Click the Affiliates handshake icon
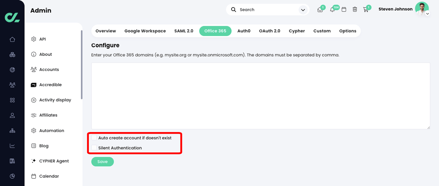Screen dimensions: 439x186 pyautogui.click(x=34, y=115)
